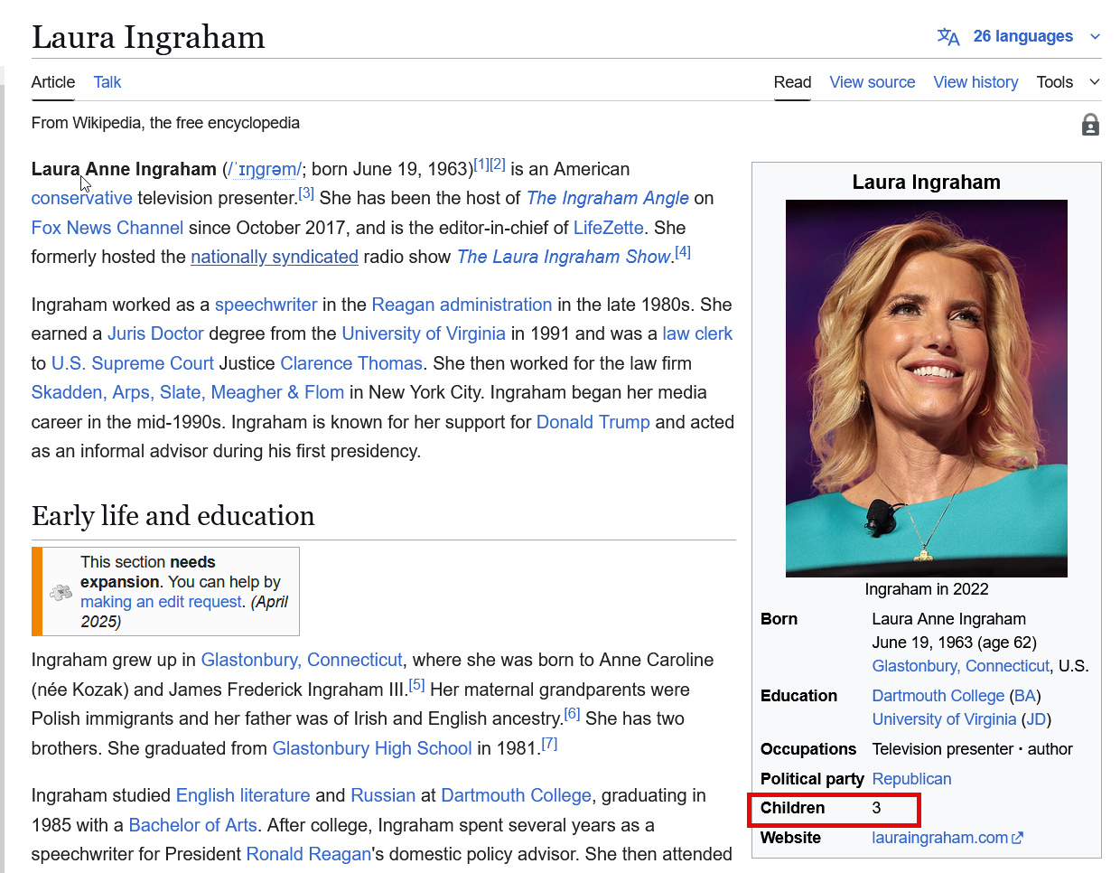Screen dimensions: 1120x873
Task: Open Glastonbury, Connecticut link in infobox
Action: [x=961, y=666]
